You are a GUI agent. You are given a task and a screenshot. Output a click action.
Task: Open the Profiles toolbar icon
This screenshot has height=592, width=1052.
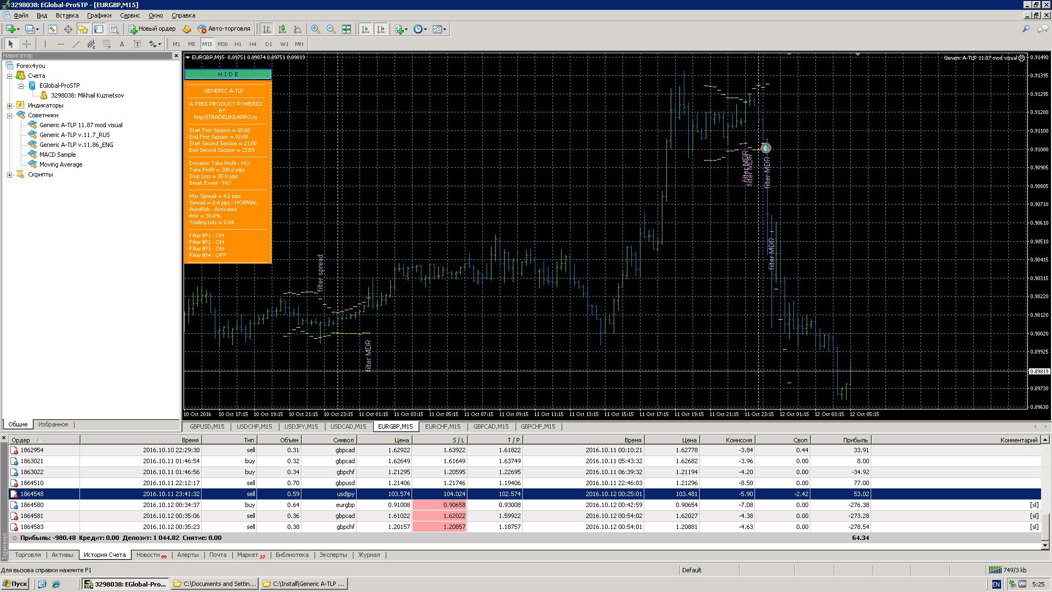pos(31,29)
